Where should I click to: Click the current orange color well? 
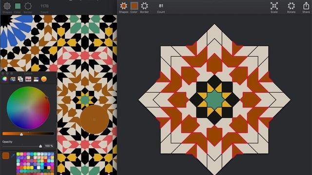pyautogui.click(x=6, y=156)
